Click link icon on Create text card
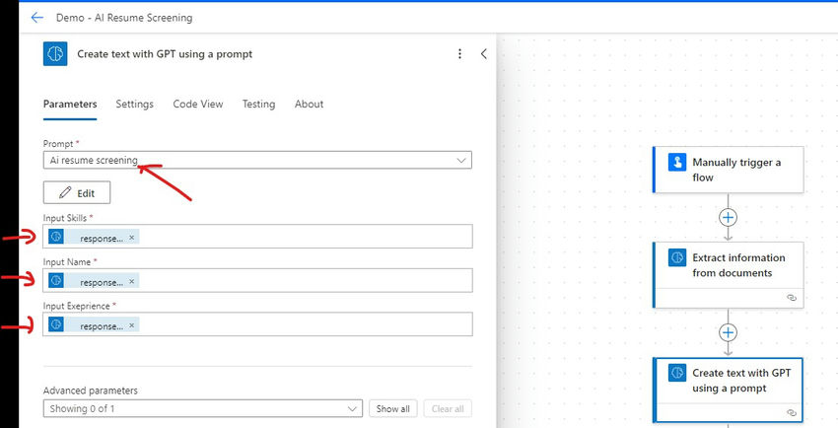Image resolution: width=838 pixels, height=428 pixels. coord(792,412)
